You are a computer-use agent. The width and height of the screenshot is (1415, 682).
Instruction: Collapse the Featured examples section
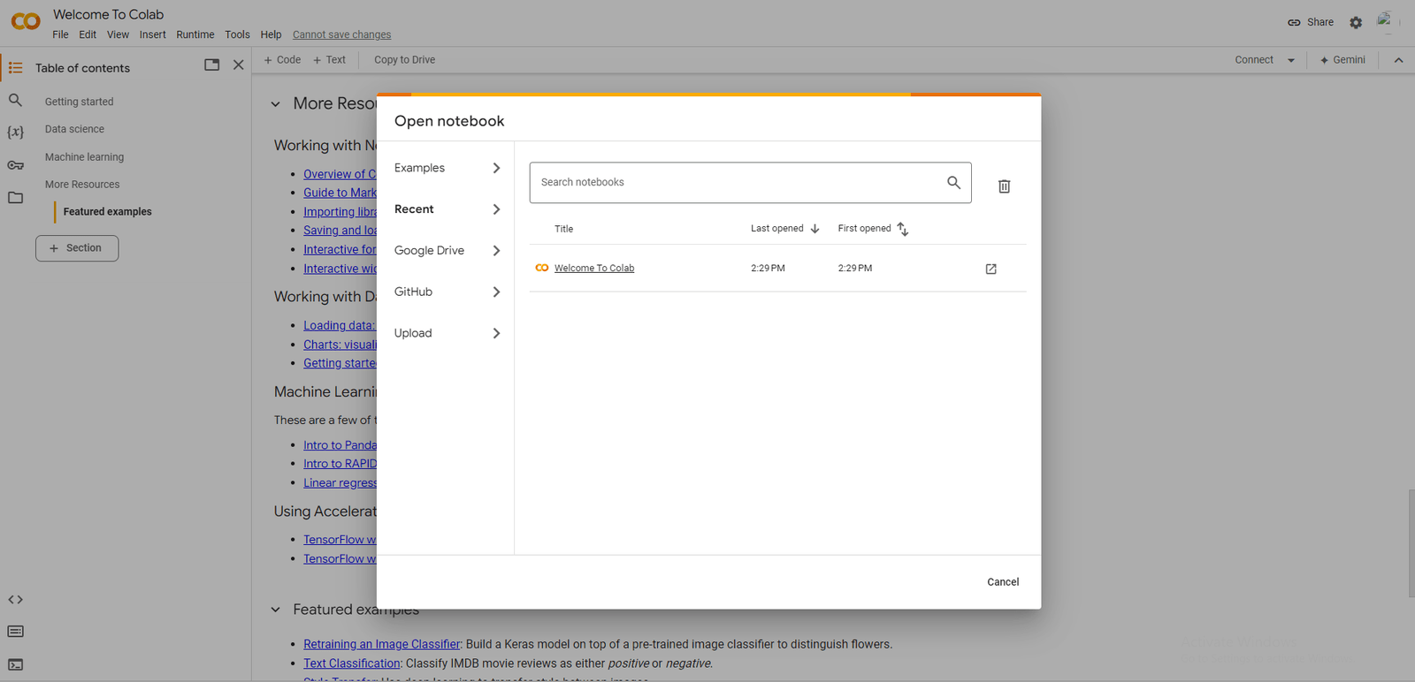point(275,610)
